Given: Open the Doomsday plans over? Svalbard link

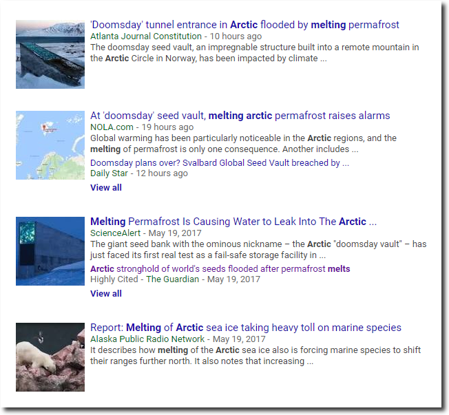Looking at the screenshot, I should [220, 163].
